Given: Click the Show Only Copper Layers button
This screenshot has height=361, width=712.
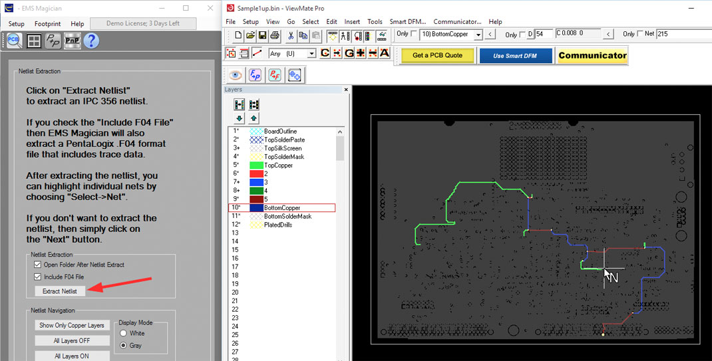Looking at the screenshot, I should pos(72,325).
